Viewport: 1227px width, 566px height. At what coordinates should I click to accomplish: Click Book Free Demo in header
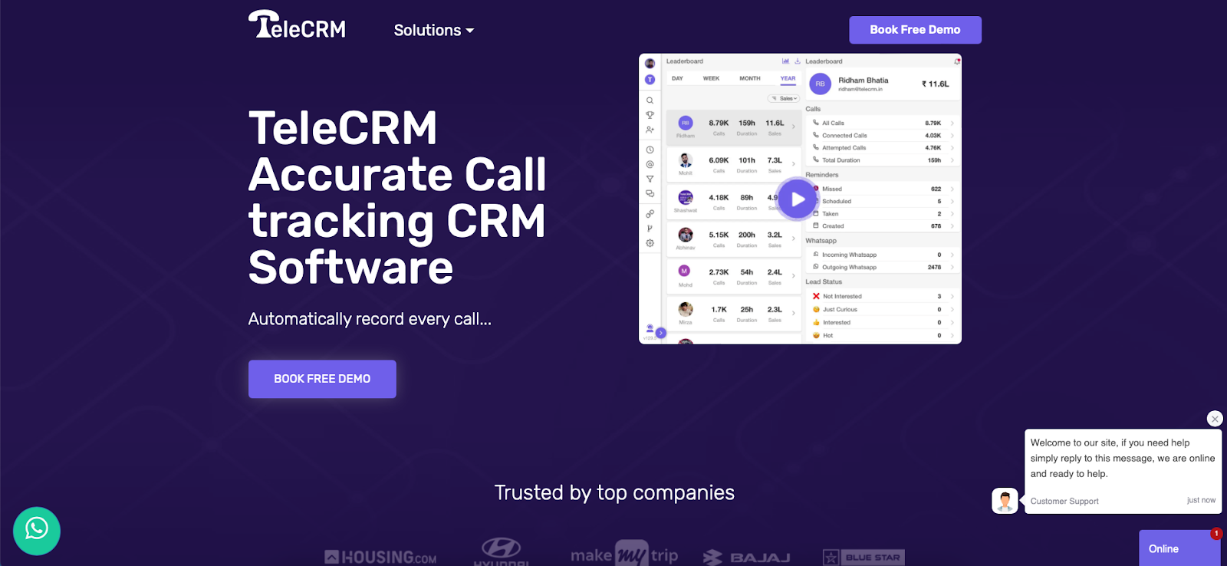pyautogui.click(x=915, y=30)
